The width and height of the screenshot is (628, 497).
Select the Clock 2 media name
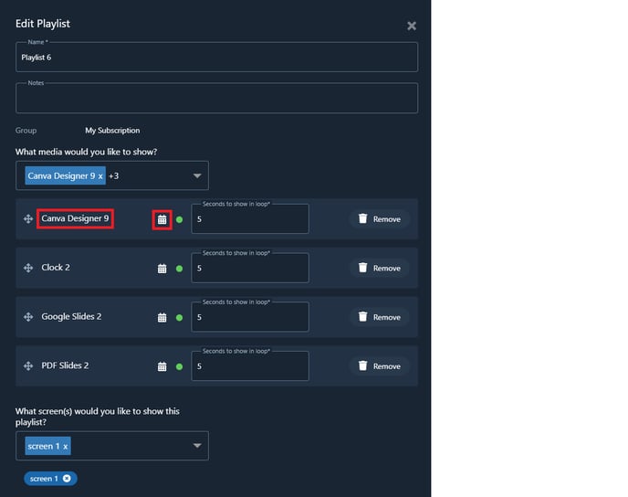click(x=56, y=268)
